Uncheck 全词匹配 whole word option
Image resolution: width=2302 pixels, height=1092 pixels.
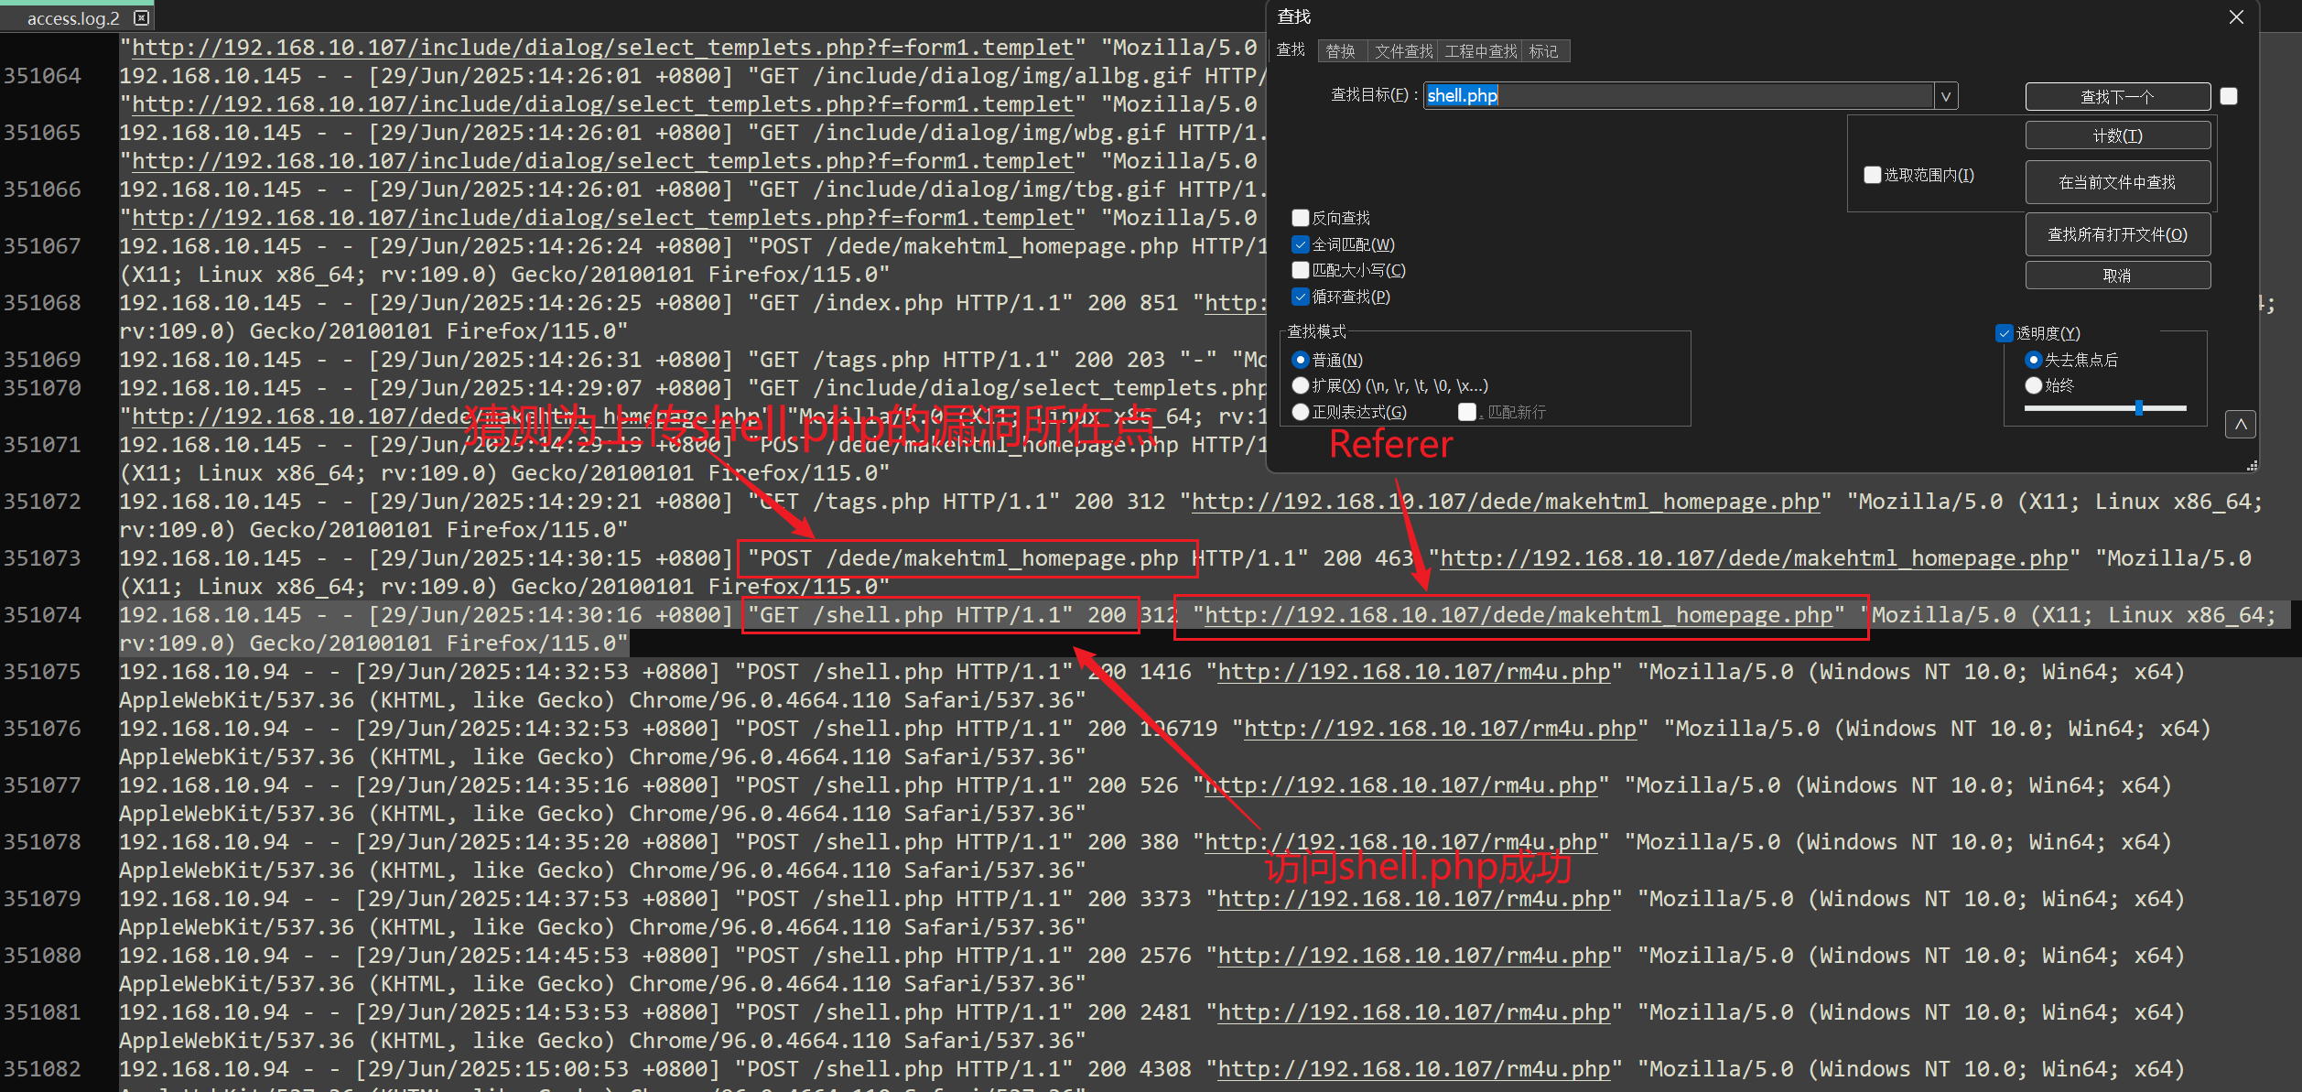point(1301,244)
